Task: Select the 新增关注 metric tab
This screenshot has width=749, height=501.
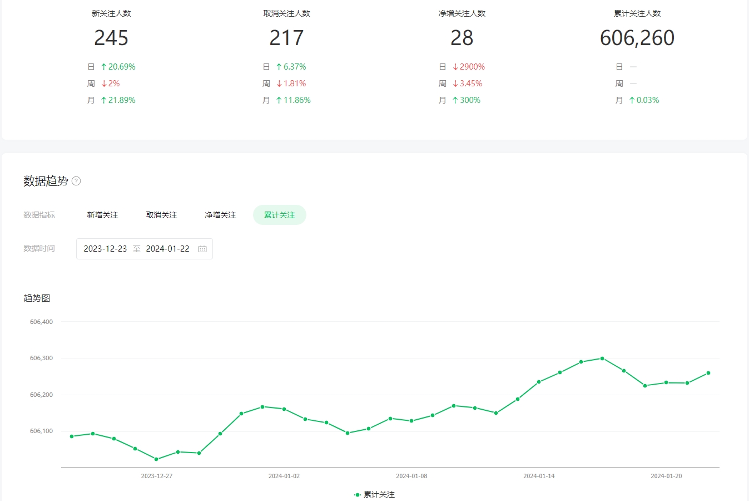Action: pyautogui.click(x=102, y=215)
